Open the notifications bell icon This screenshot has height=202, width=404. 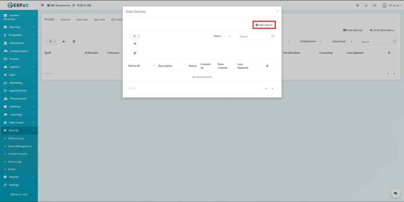coord(366,6)
